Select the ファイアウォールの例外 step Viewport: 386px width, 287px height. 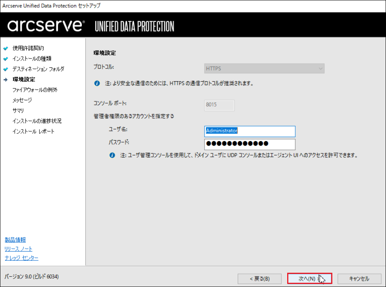pos(35,90)
